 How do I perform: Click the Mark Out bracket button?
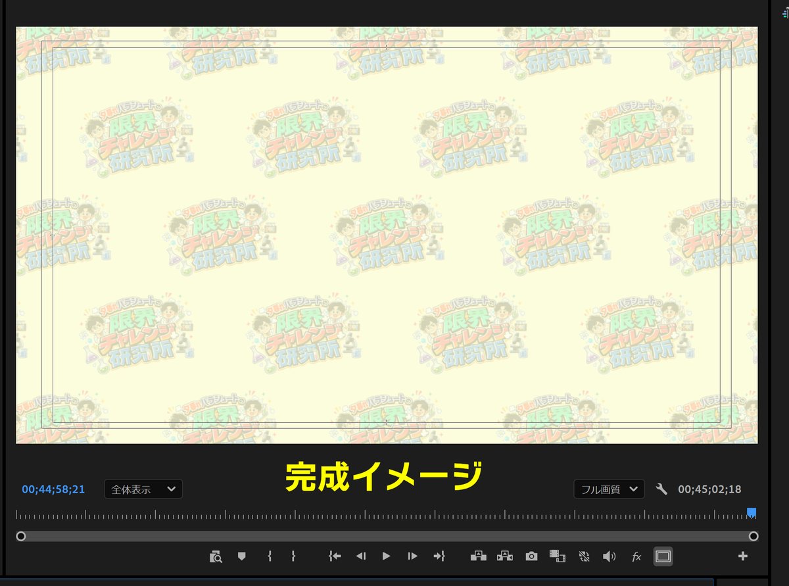tap(293, 556)
